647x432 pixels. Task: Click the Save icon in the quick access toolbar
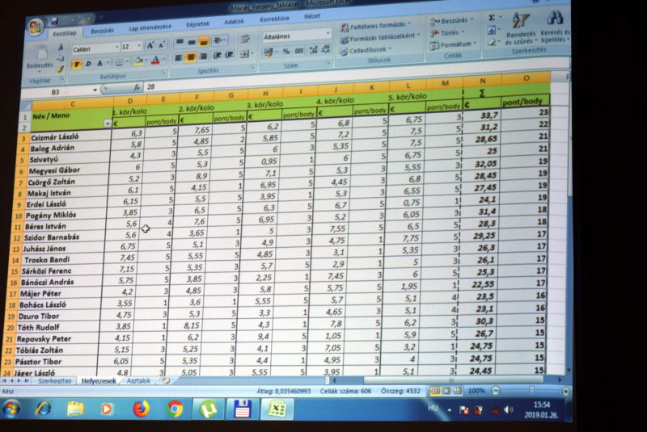(54, 21)
